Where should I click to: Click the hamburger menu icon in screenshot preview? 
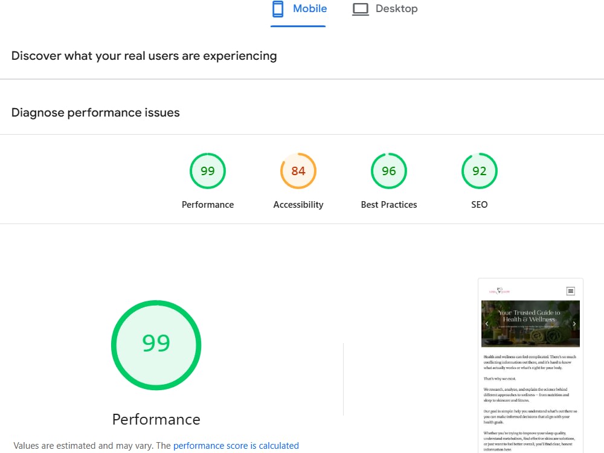(571, 291)
